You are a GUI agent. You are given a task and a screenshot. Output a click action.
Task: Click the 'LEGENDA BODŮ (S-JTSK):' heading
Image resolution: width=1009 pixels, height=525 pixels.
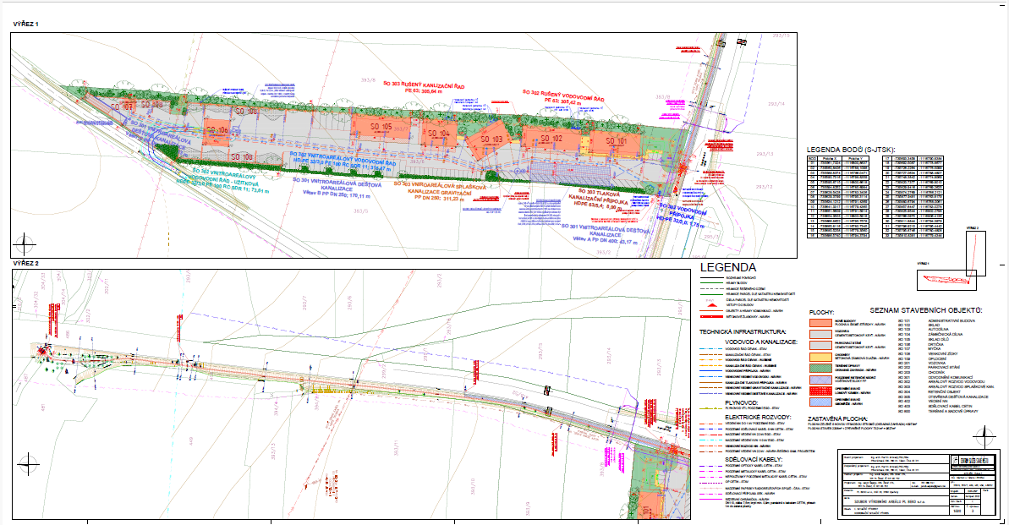pos(851,150)
